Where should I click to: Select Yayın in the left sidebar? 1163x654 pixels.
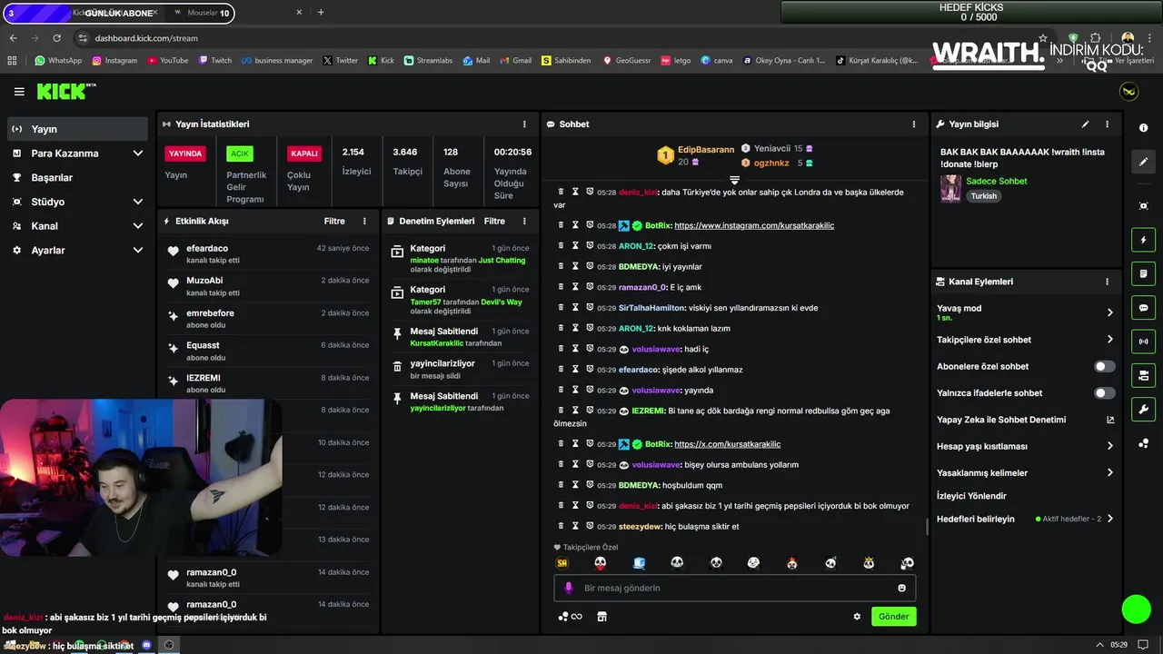77,129
